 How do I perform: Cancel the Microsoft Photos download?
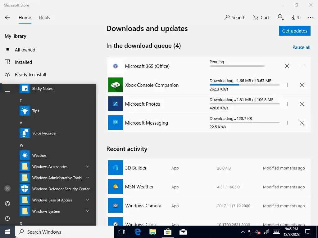(302, 104)
